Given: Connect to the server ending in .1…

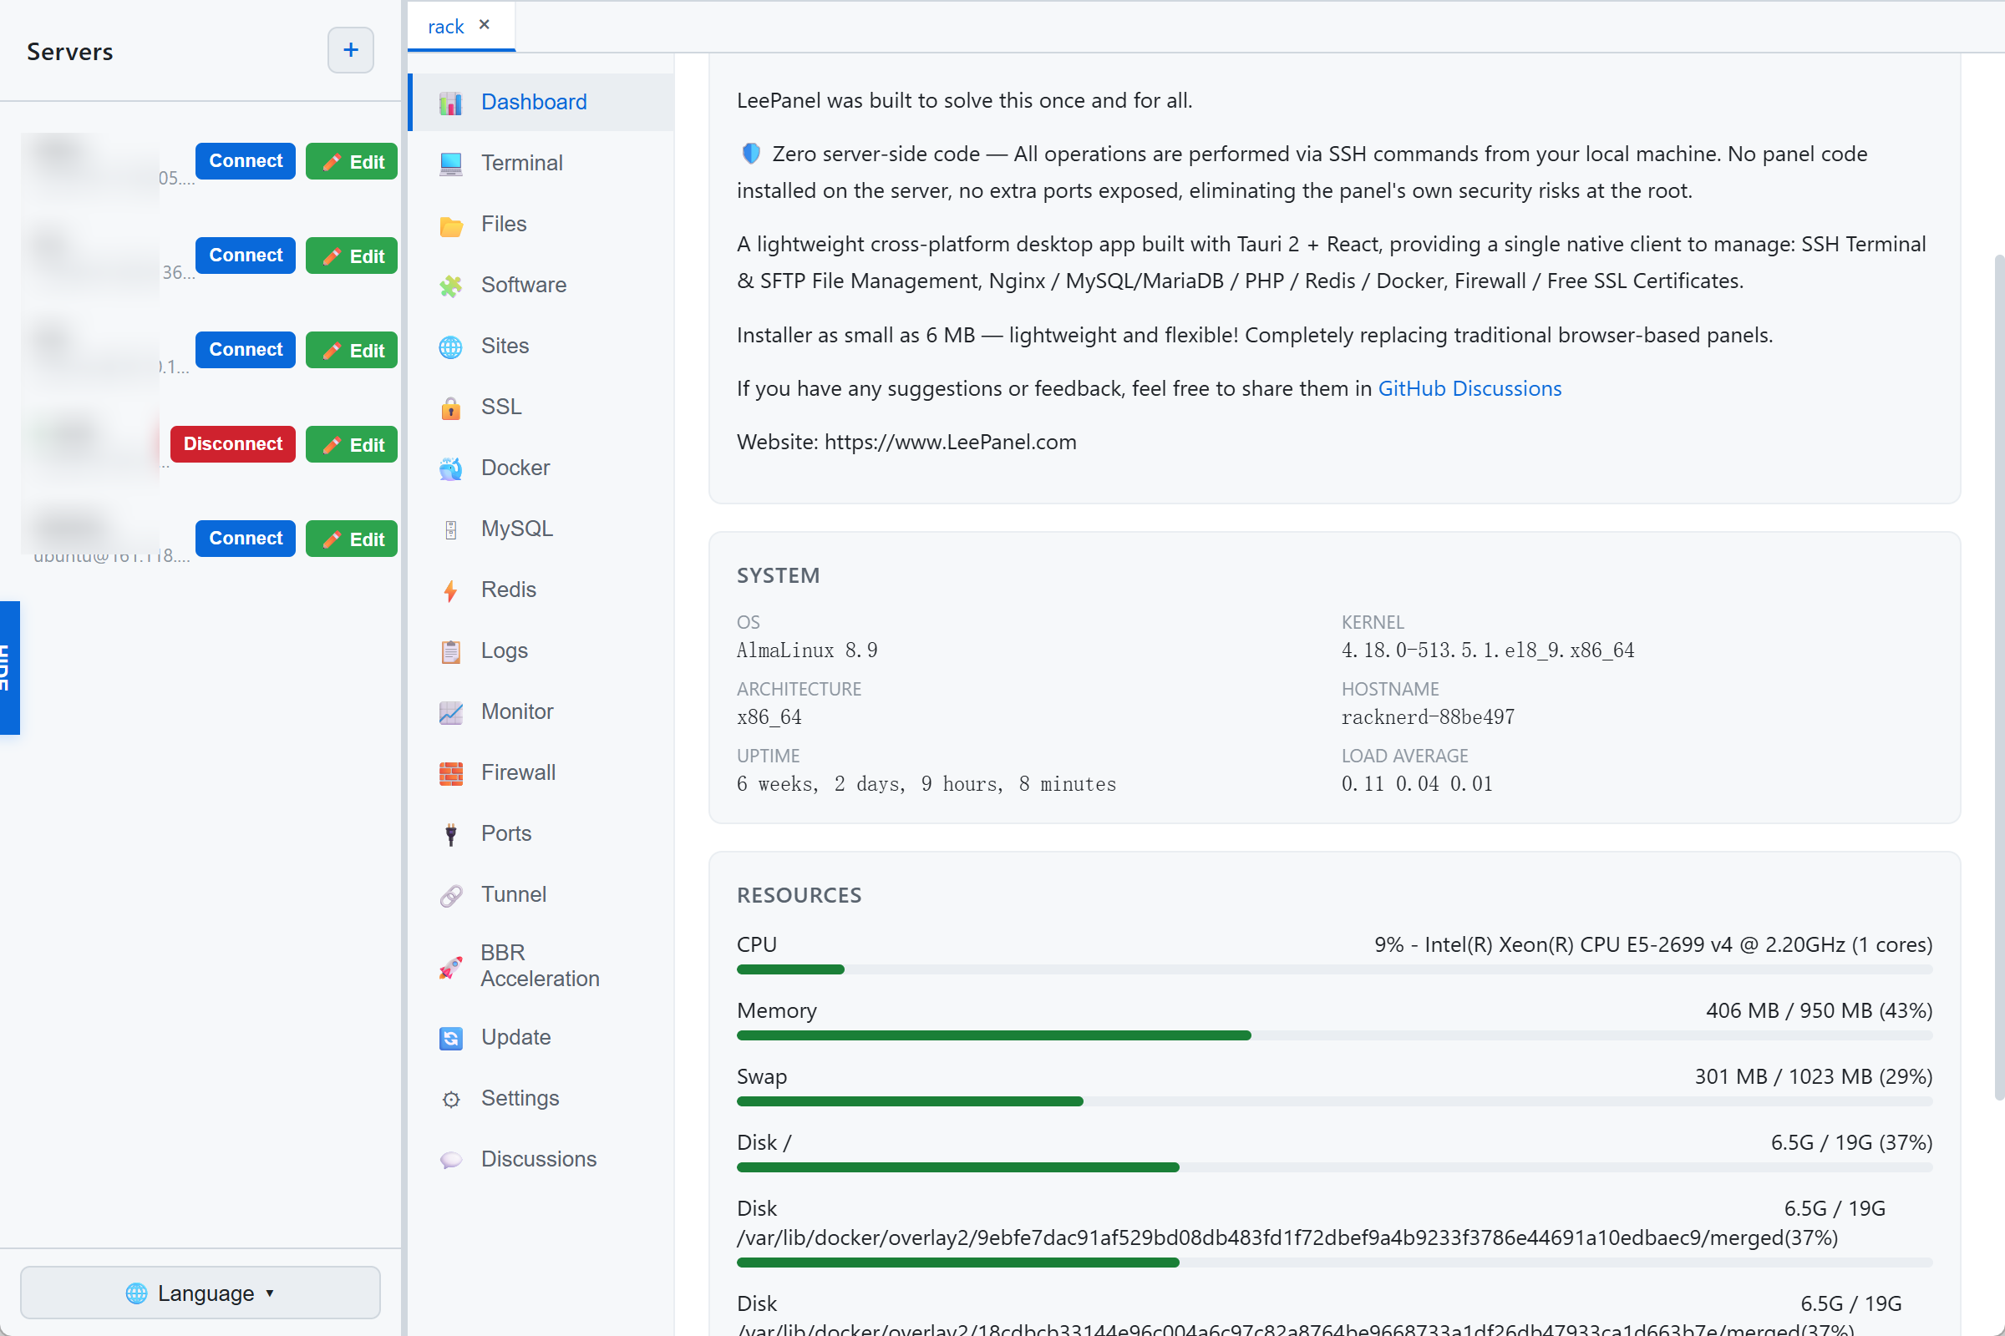Looking at the screenshot, I should click(246, 350).
